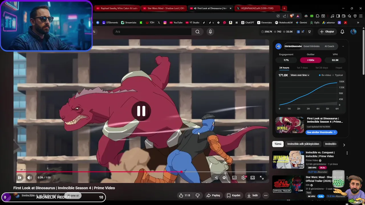Select the 'Tümü' filter chip
Viewport: 365px width, 205px height.
coord(278,144)
